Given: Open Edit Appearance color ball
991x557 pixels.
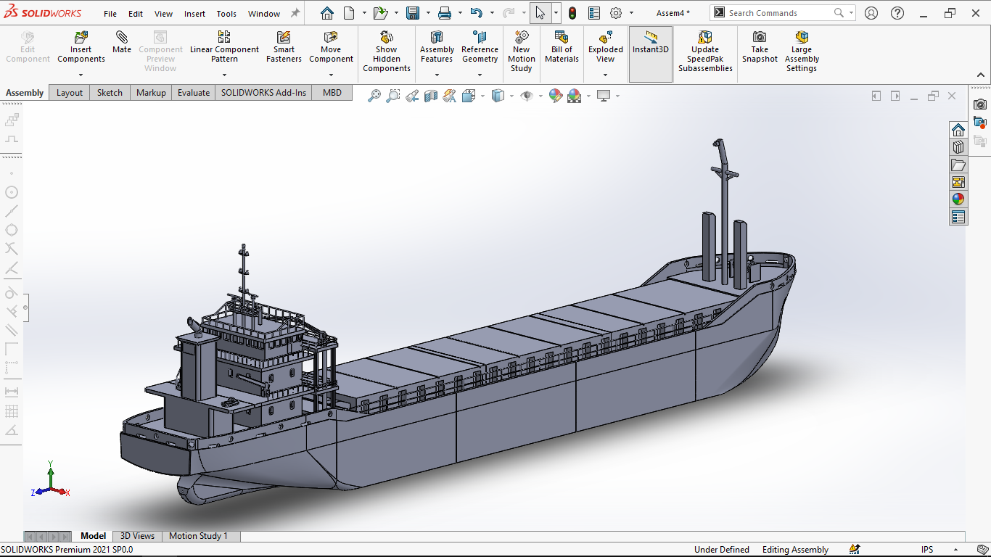Looking at the screenshot, I should pos(556,96).
